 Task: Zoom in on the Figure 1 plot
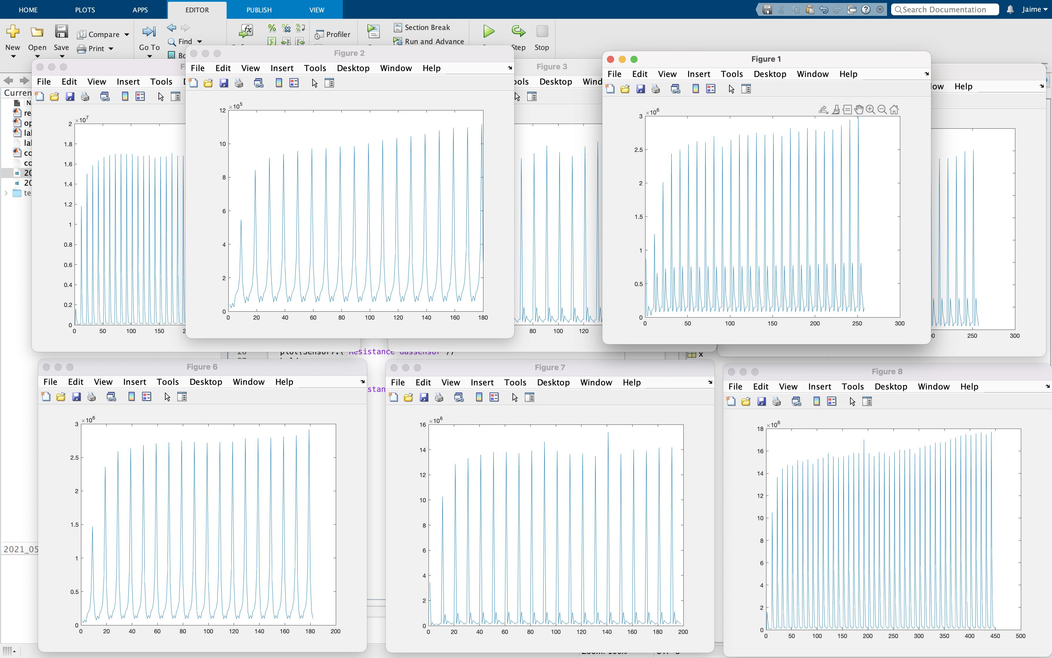point(871,109)
